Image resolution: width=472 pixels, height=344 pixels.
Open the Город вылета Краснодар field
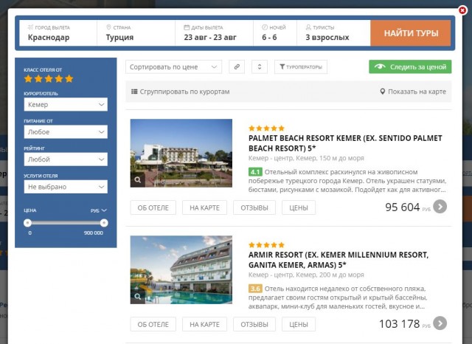coord(58,33)
